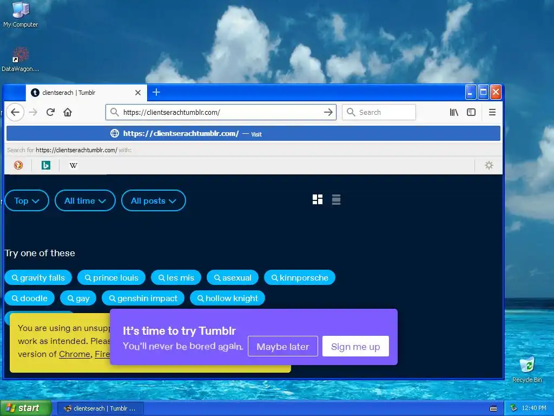554x416 pixels.
Task: Click the Try one of these heading
Action: coord(39,253)
